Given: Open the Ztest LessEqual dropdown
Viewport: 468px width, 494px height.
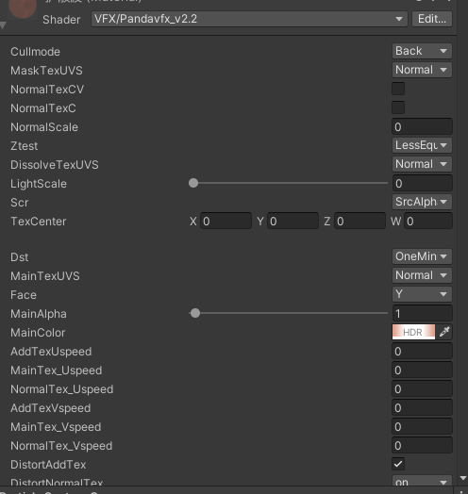Looking at the screenshot, I should [422, 145].
